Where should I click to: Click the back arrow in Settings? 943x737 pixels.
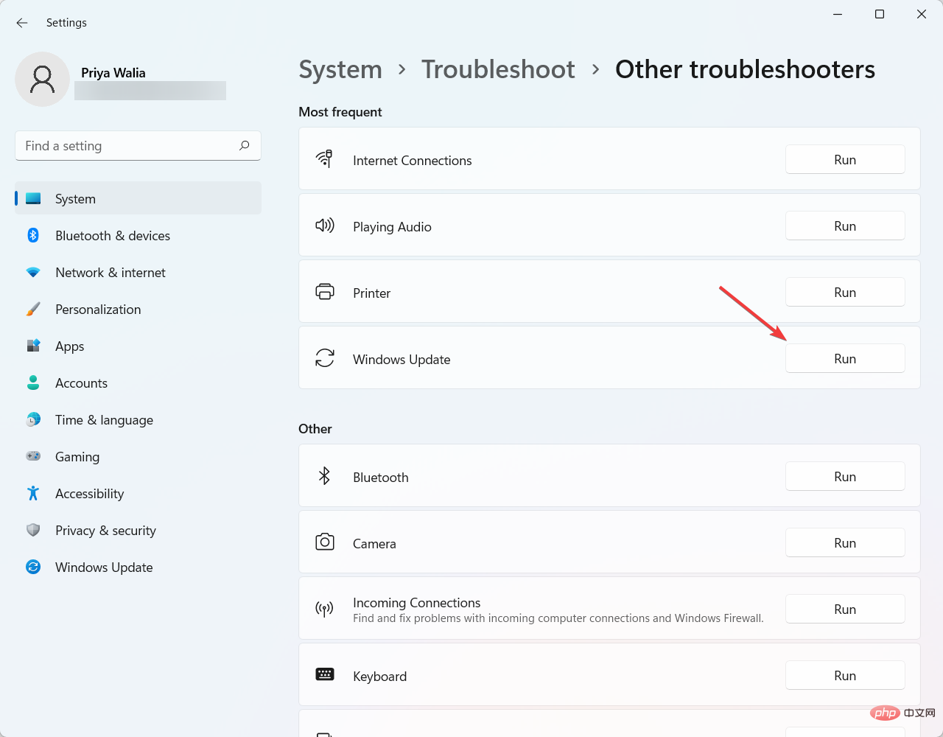tap(22, 23)
